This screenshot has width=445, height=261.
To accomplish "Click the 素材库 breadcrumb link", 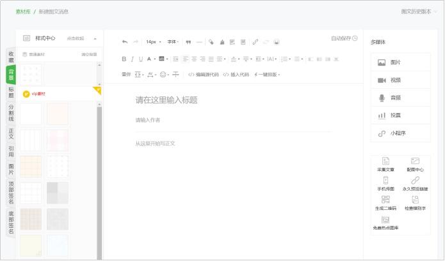I will (x=23, y=11).
